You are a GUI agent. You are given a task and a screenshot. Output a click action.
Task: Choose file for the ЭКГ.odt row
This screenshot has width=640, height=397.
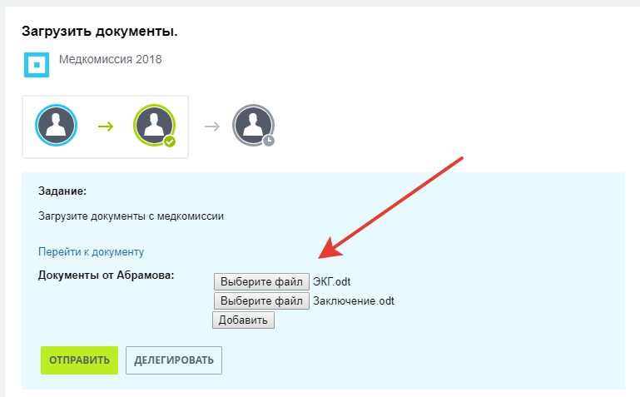[x=261, y=281]
